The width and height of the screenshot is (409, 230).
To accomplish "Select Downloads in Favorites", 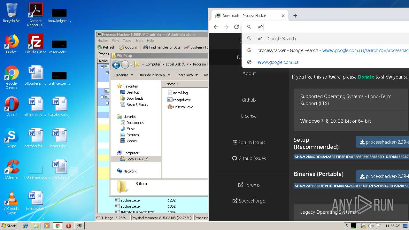I will pyautogui.click(x=132, y=98).
